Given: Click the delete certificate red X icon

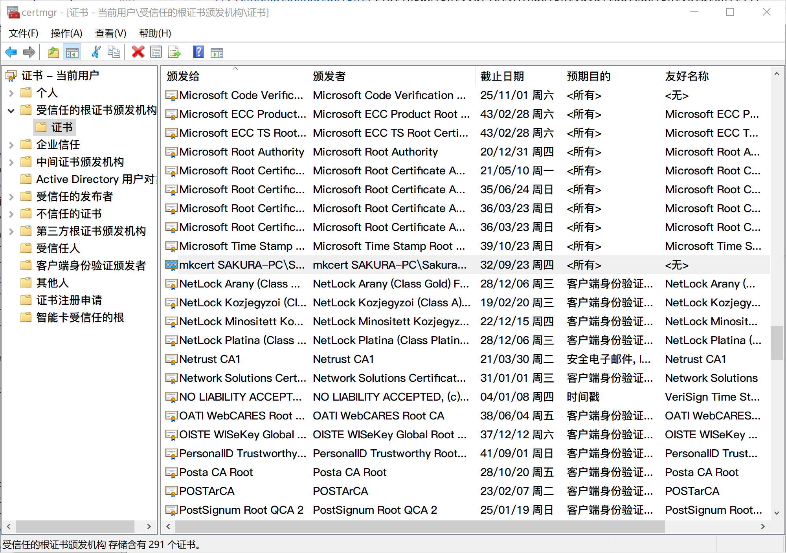Looking at the screenshot, I should coord(136,53).
